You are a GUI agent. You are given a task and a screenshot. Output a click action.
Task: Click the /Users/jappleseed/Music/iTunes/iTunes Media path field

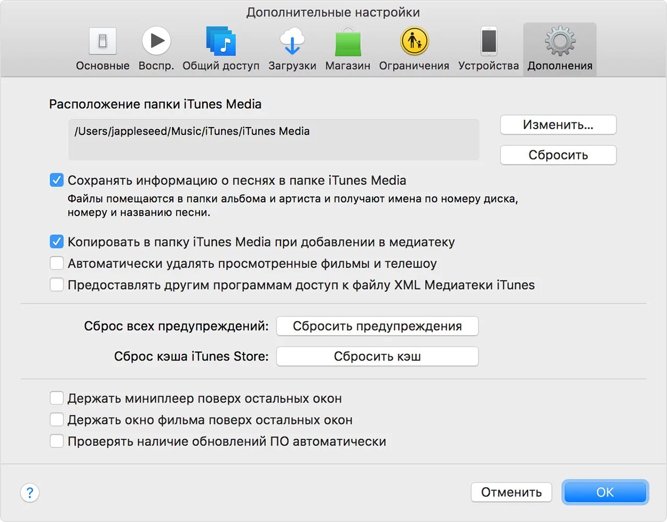pos(274,140)
